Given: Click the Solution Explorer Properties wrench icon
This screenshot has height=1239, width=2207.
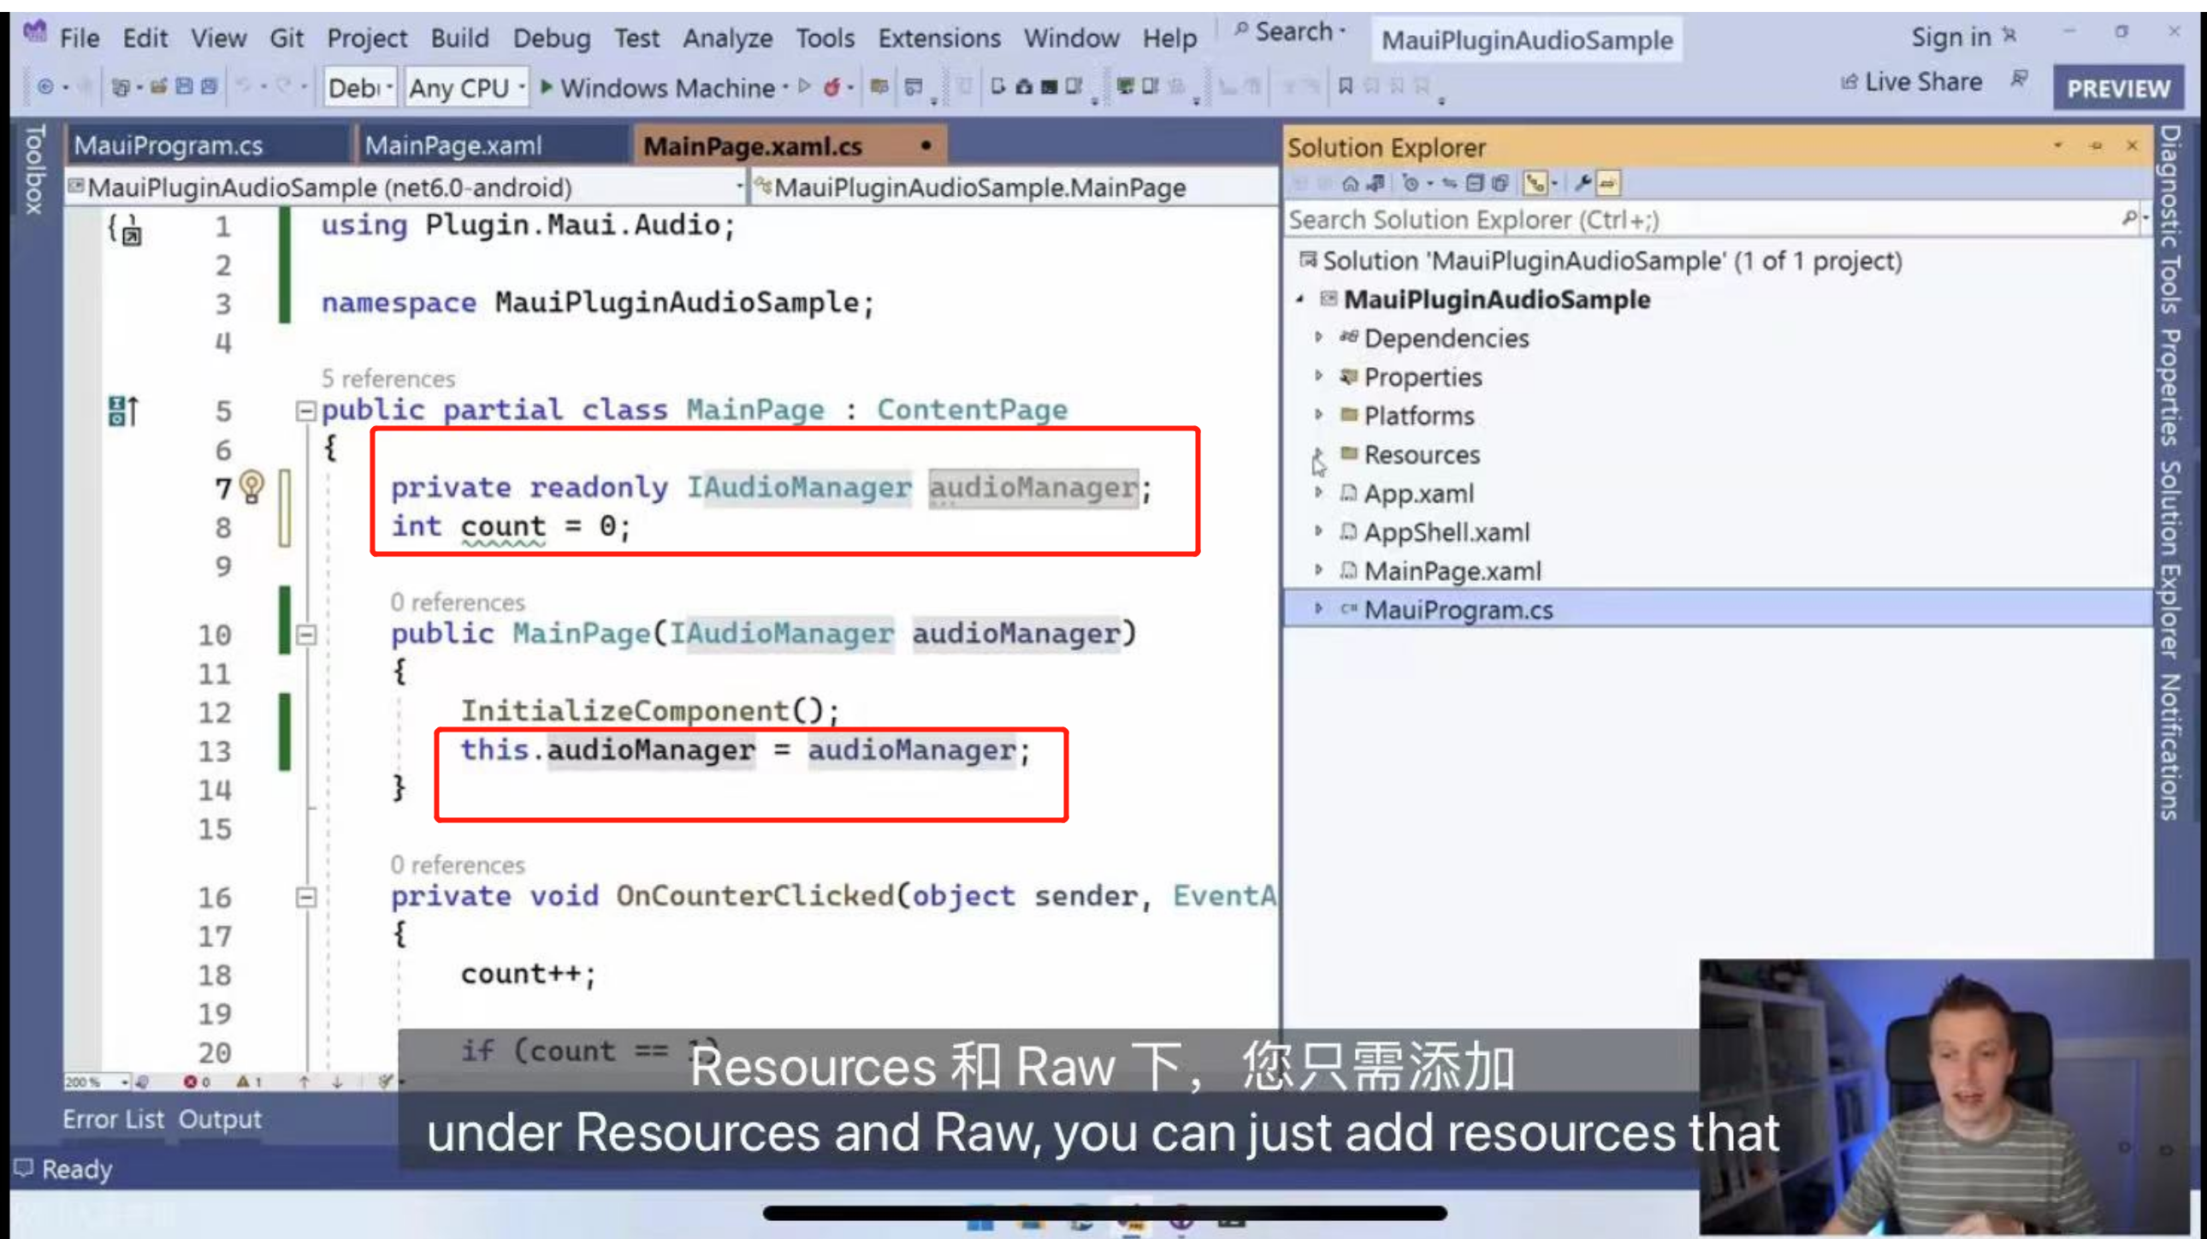Looking at the screenshot, I should 1583,183.
